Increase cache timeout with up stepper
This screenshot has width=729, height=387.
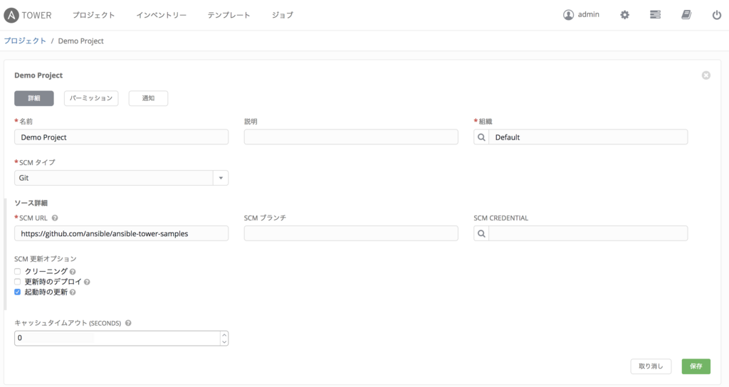(x=224, y=334)
